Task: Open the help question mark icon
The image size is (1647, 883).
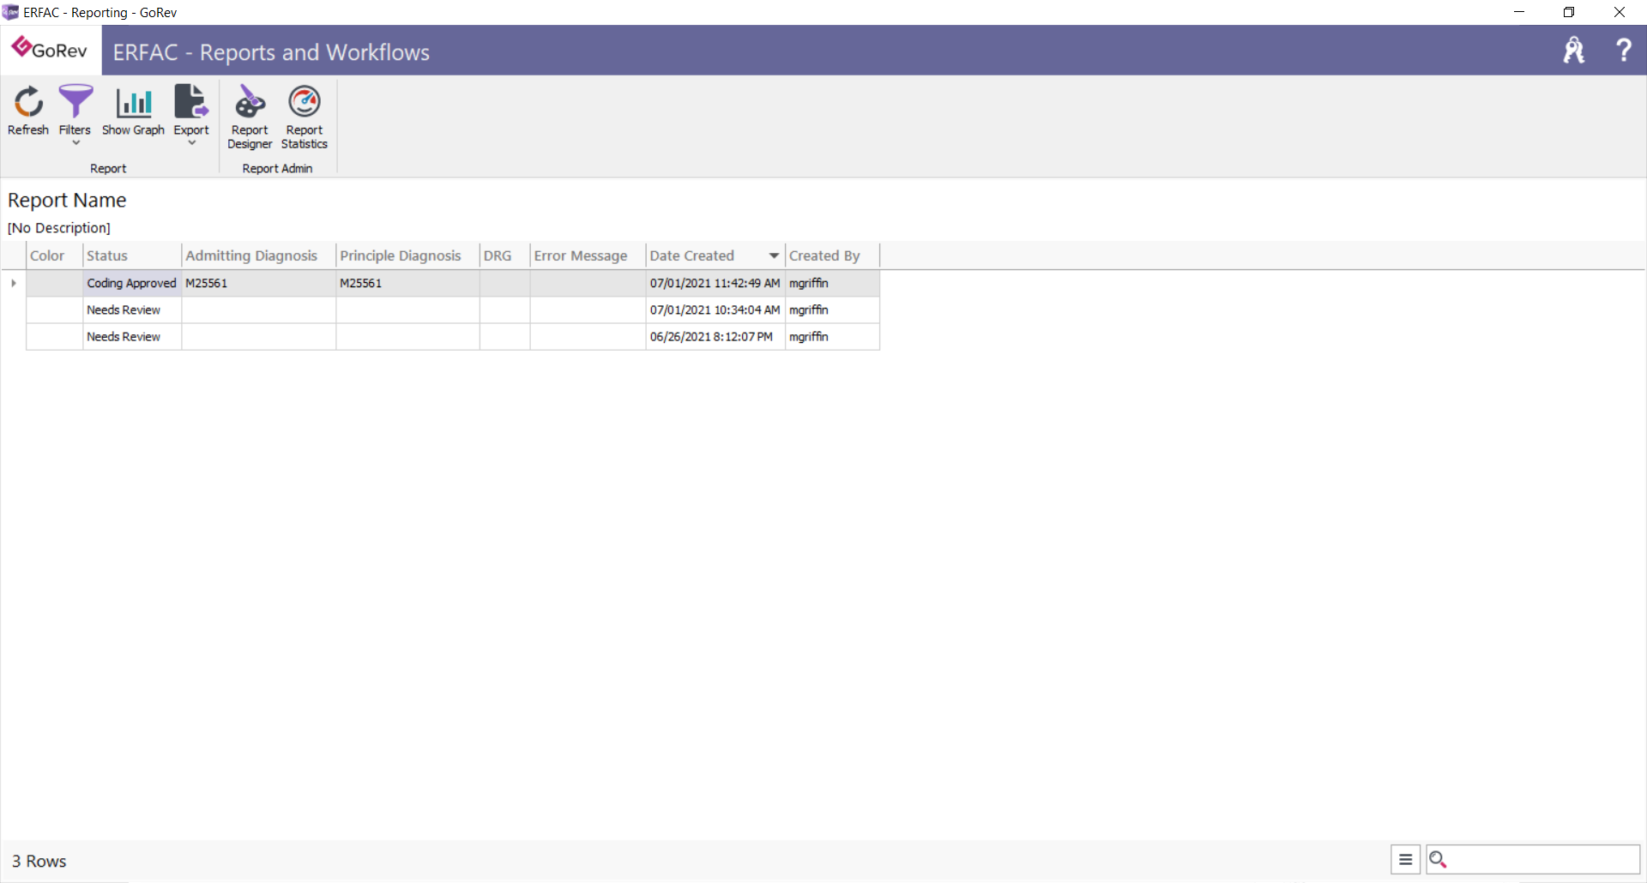Action: click(x=1623, y=50)
